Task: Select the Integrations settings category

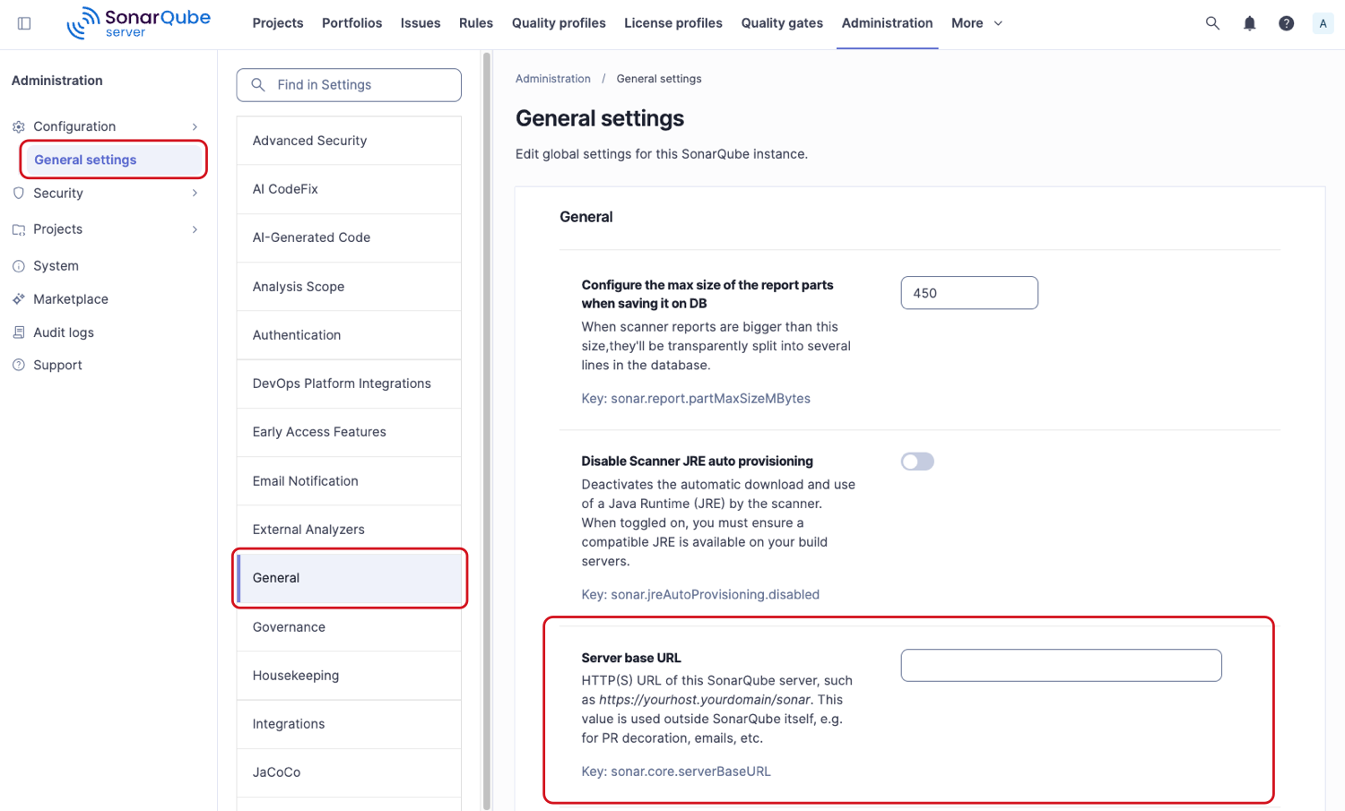Action: [x=349, y=724]
